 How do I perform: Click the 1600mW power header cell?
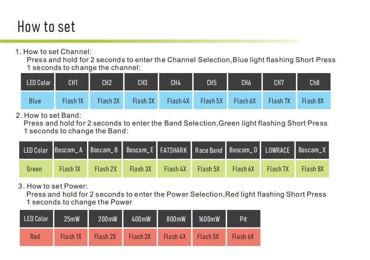click(x=209, y=218)
